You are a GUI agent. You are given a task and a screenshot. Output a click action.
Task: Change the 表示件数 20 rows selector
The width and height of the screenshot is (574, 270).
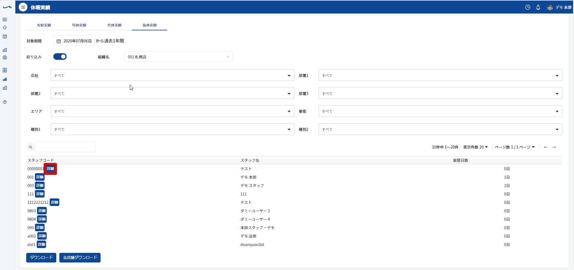coord(476,147)
